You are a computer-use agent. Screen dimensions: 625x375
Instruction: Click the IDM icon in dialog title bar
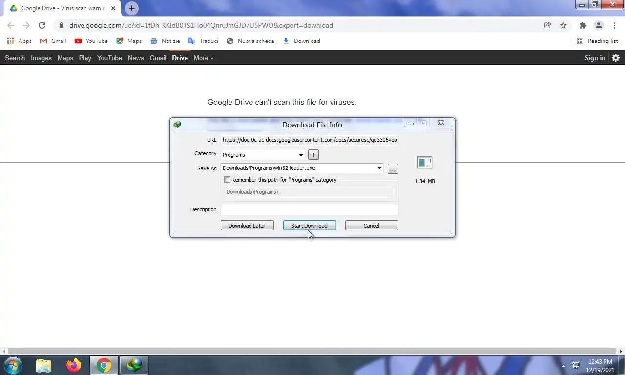(x=177, y=125)
